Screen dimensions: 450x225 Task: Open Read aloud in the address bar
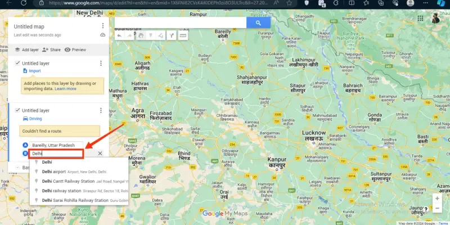pos(277,3)
